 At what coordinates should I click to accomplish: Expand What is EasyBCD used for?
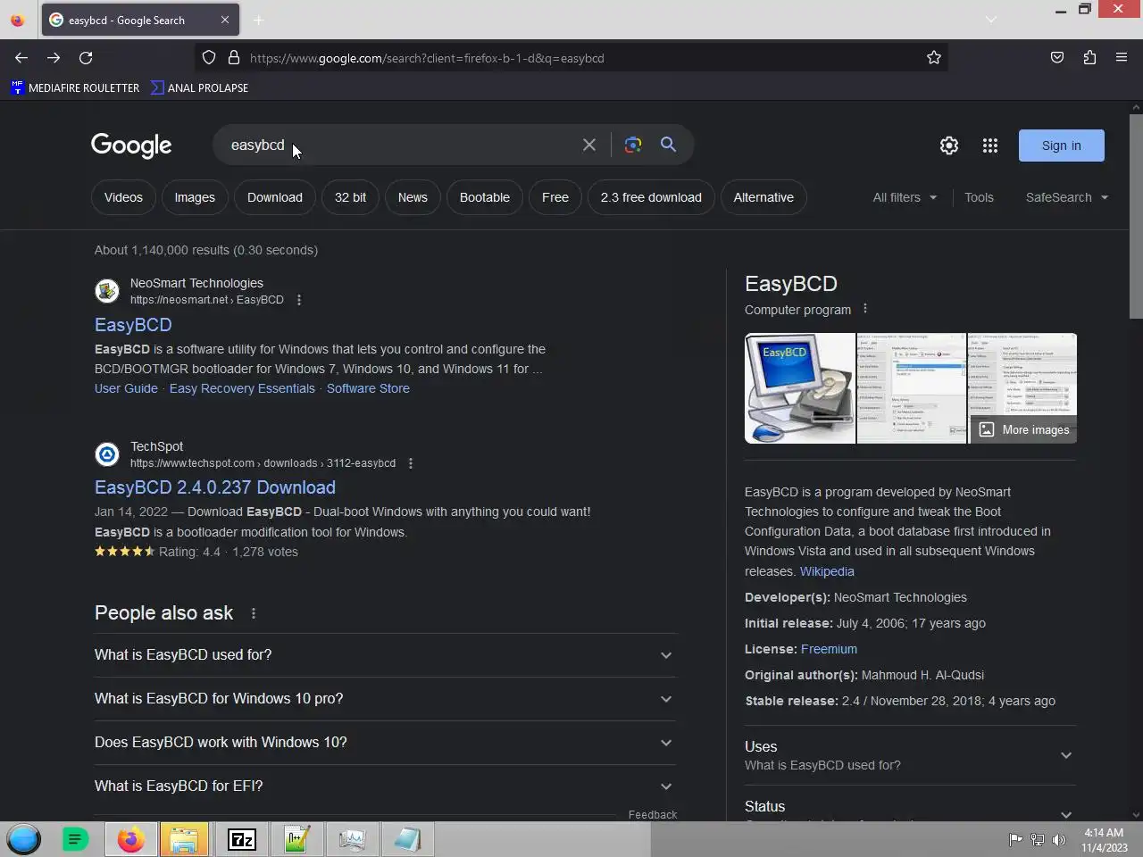[385, 655]
